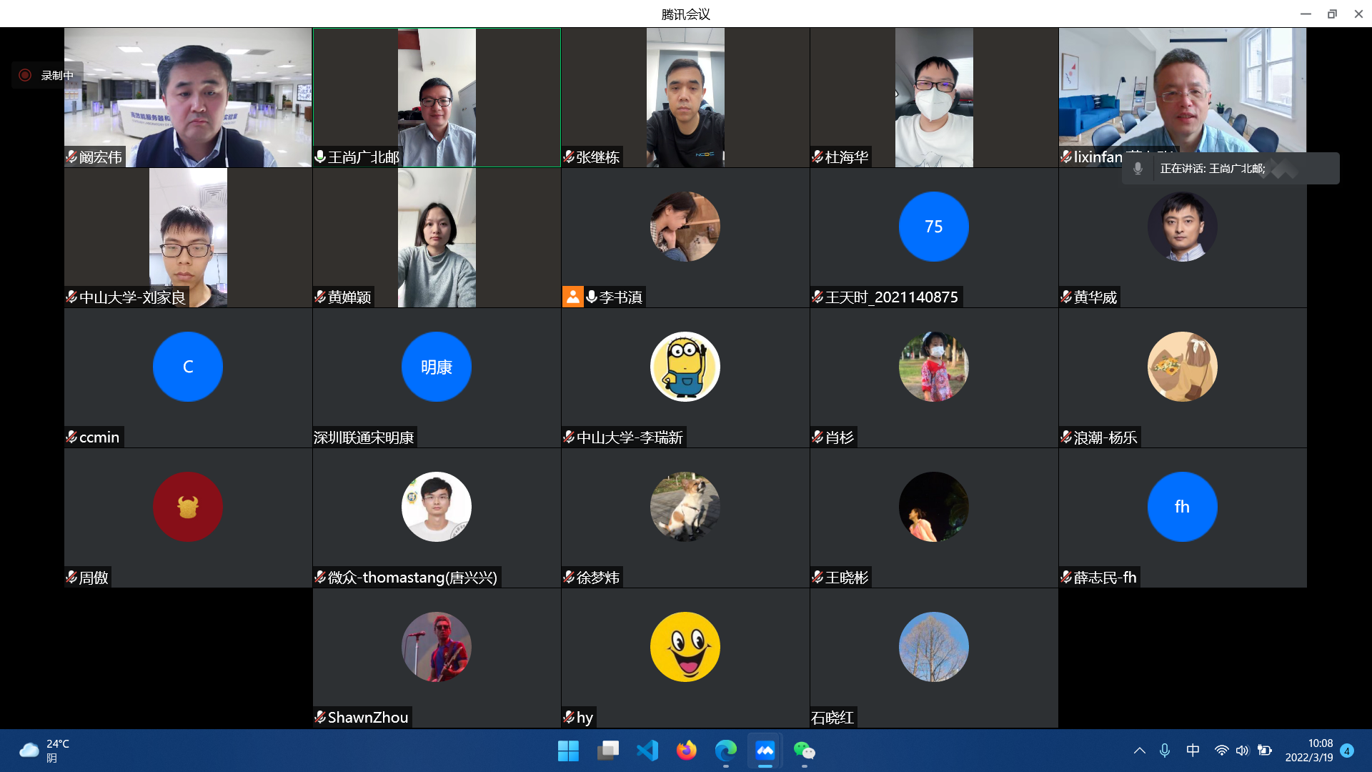Click muted mic icon beside 阚宏伟
This screenshot has height=772, width=1372.
pyautogui.click(x=71, y=157)
